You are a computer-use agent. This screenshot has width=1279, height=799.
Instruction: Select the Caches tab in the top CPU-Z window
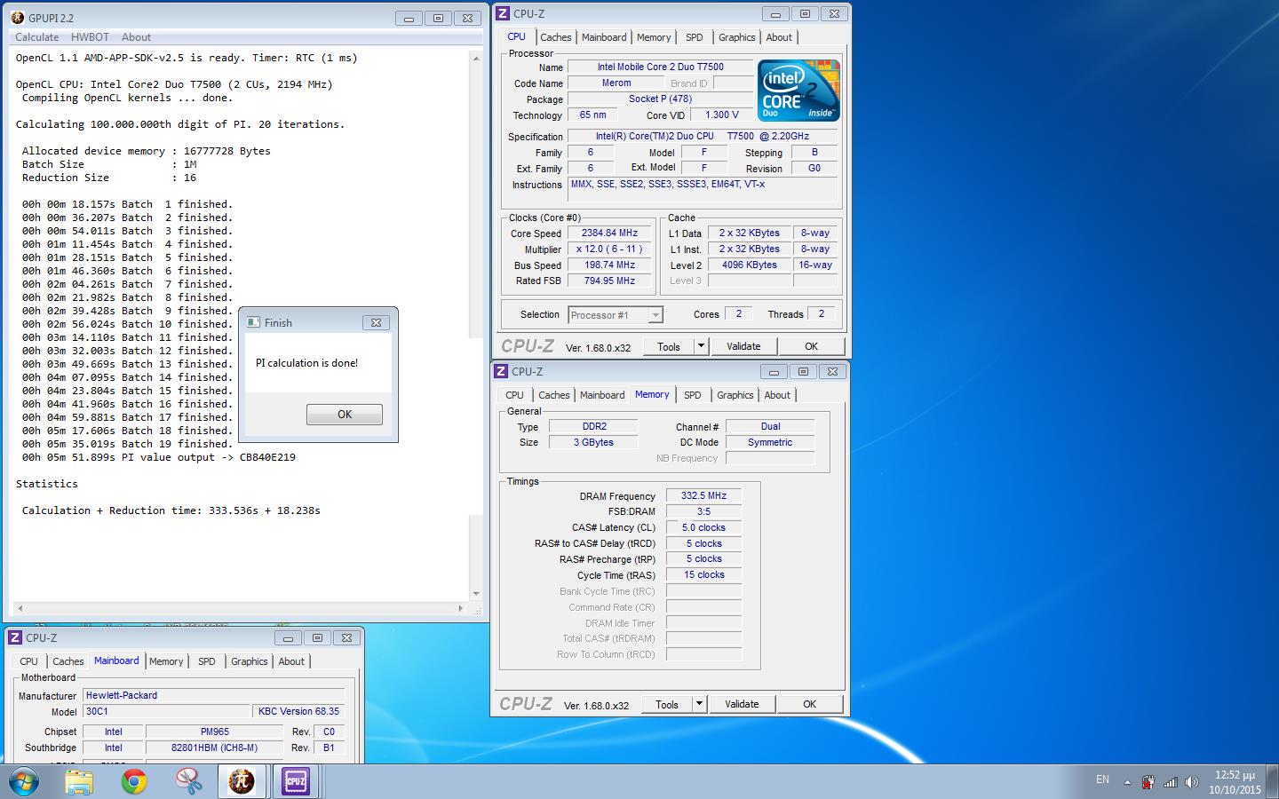pos(556,37)
